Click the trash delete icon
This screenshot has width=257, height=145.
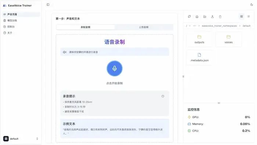point(220,17)
